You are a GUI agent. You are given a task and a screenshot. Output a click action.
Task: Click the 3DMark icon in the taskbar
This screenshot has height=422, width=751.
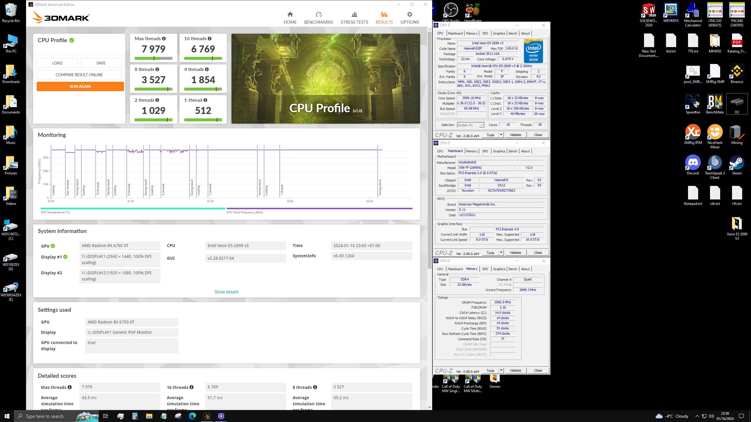207,416
